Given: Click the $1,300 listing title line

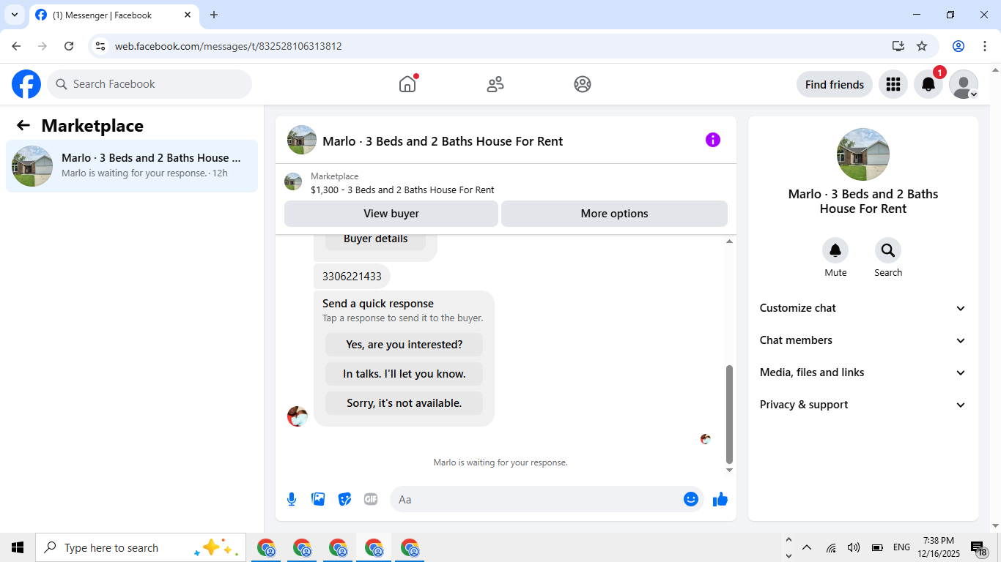Looking at the screenshot, I should (x=402, y=190).
